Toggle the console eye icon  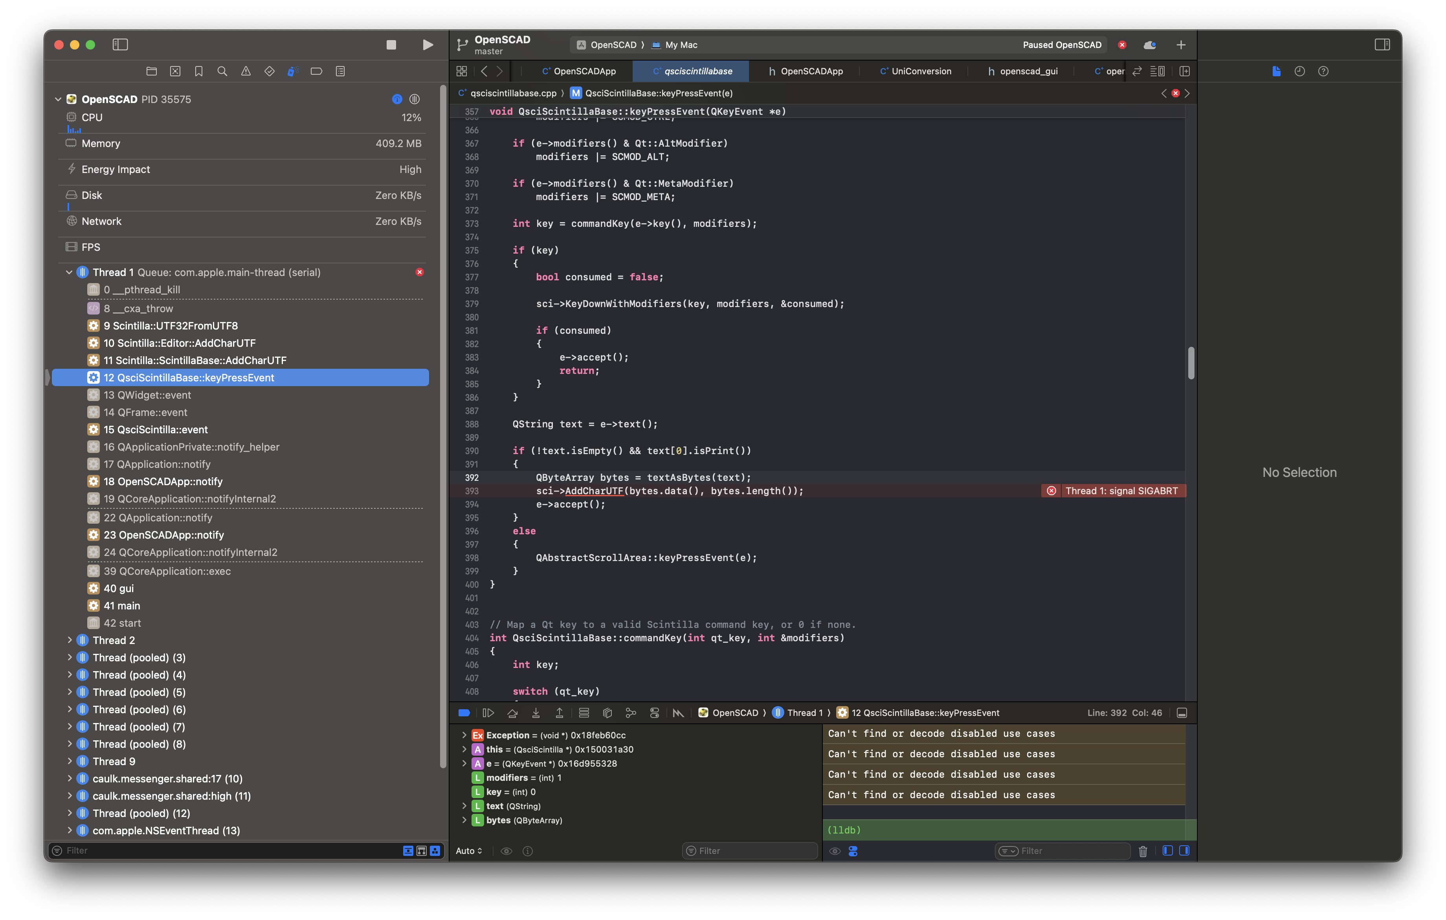(x=835, y=851)
